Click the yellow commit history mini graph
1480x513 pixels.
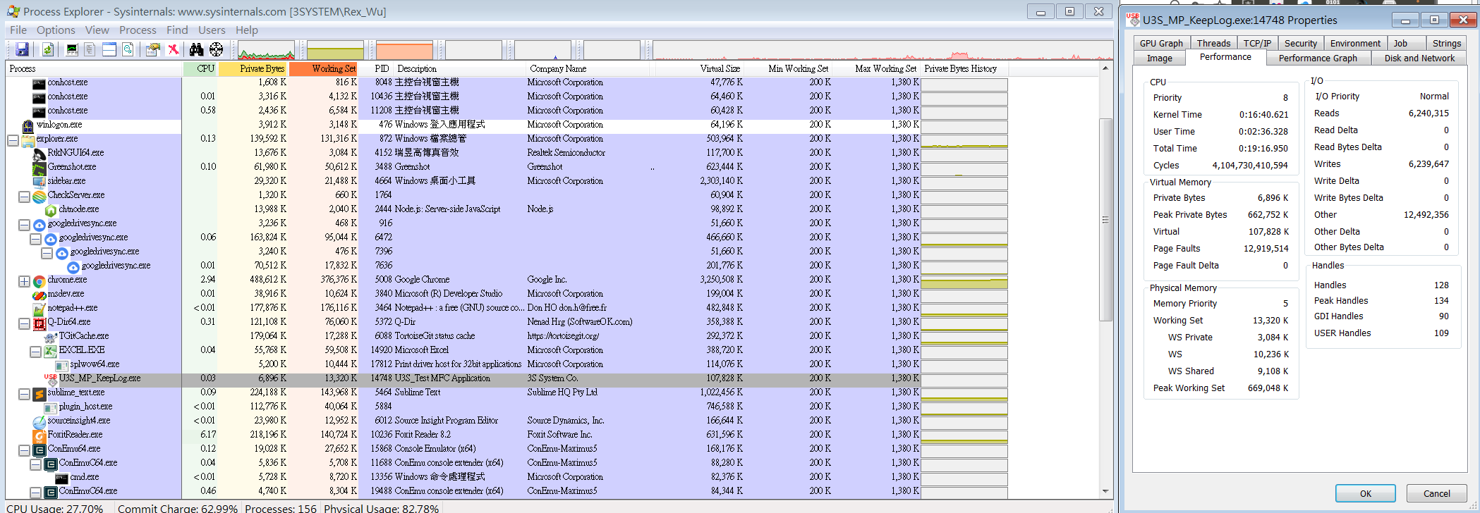[335, 50]
